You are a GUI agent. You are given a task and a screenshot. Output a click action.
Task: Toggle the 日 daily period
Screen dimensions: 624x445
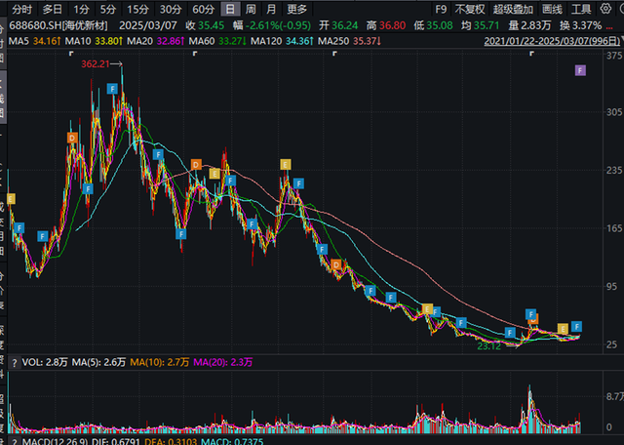[x=230, y=9]
